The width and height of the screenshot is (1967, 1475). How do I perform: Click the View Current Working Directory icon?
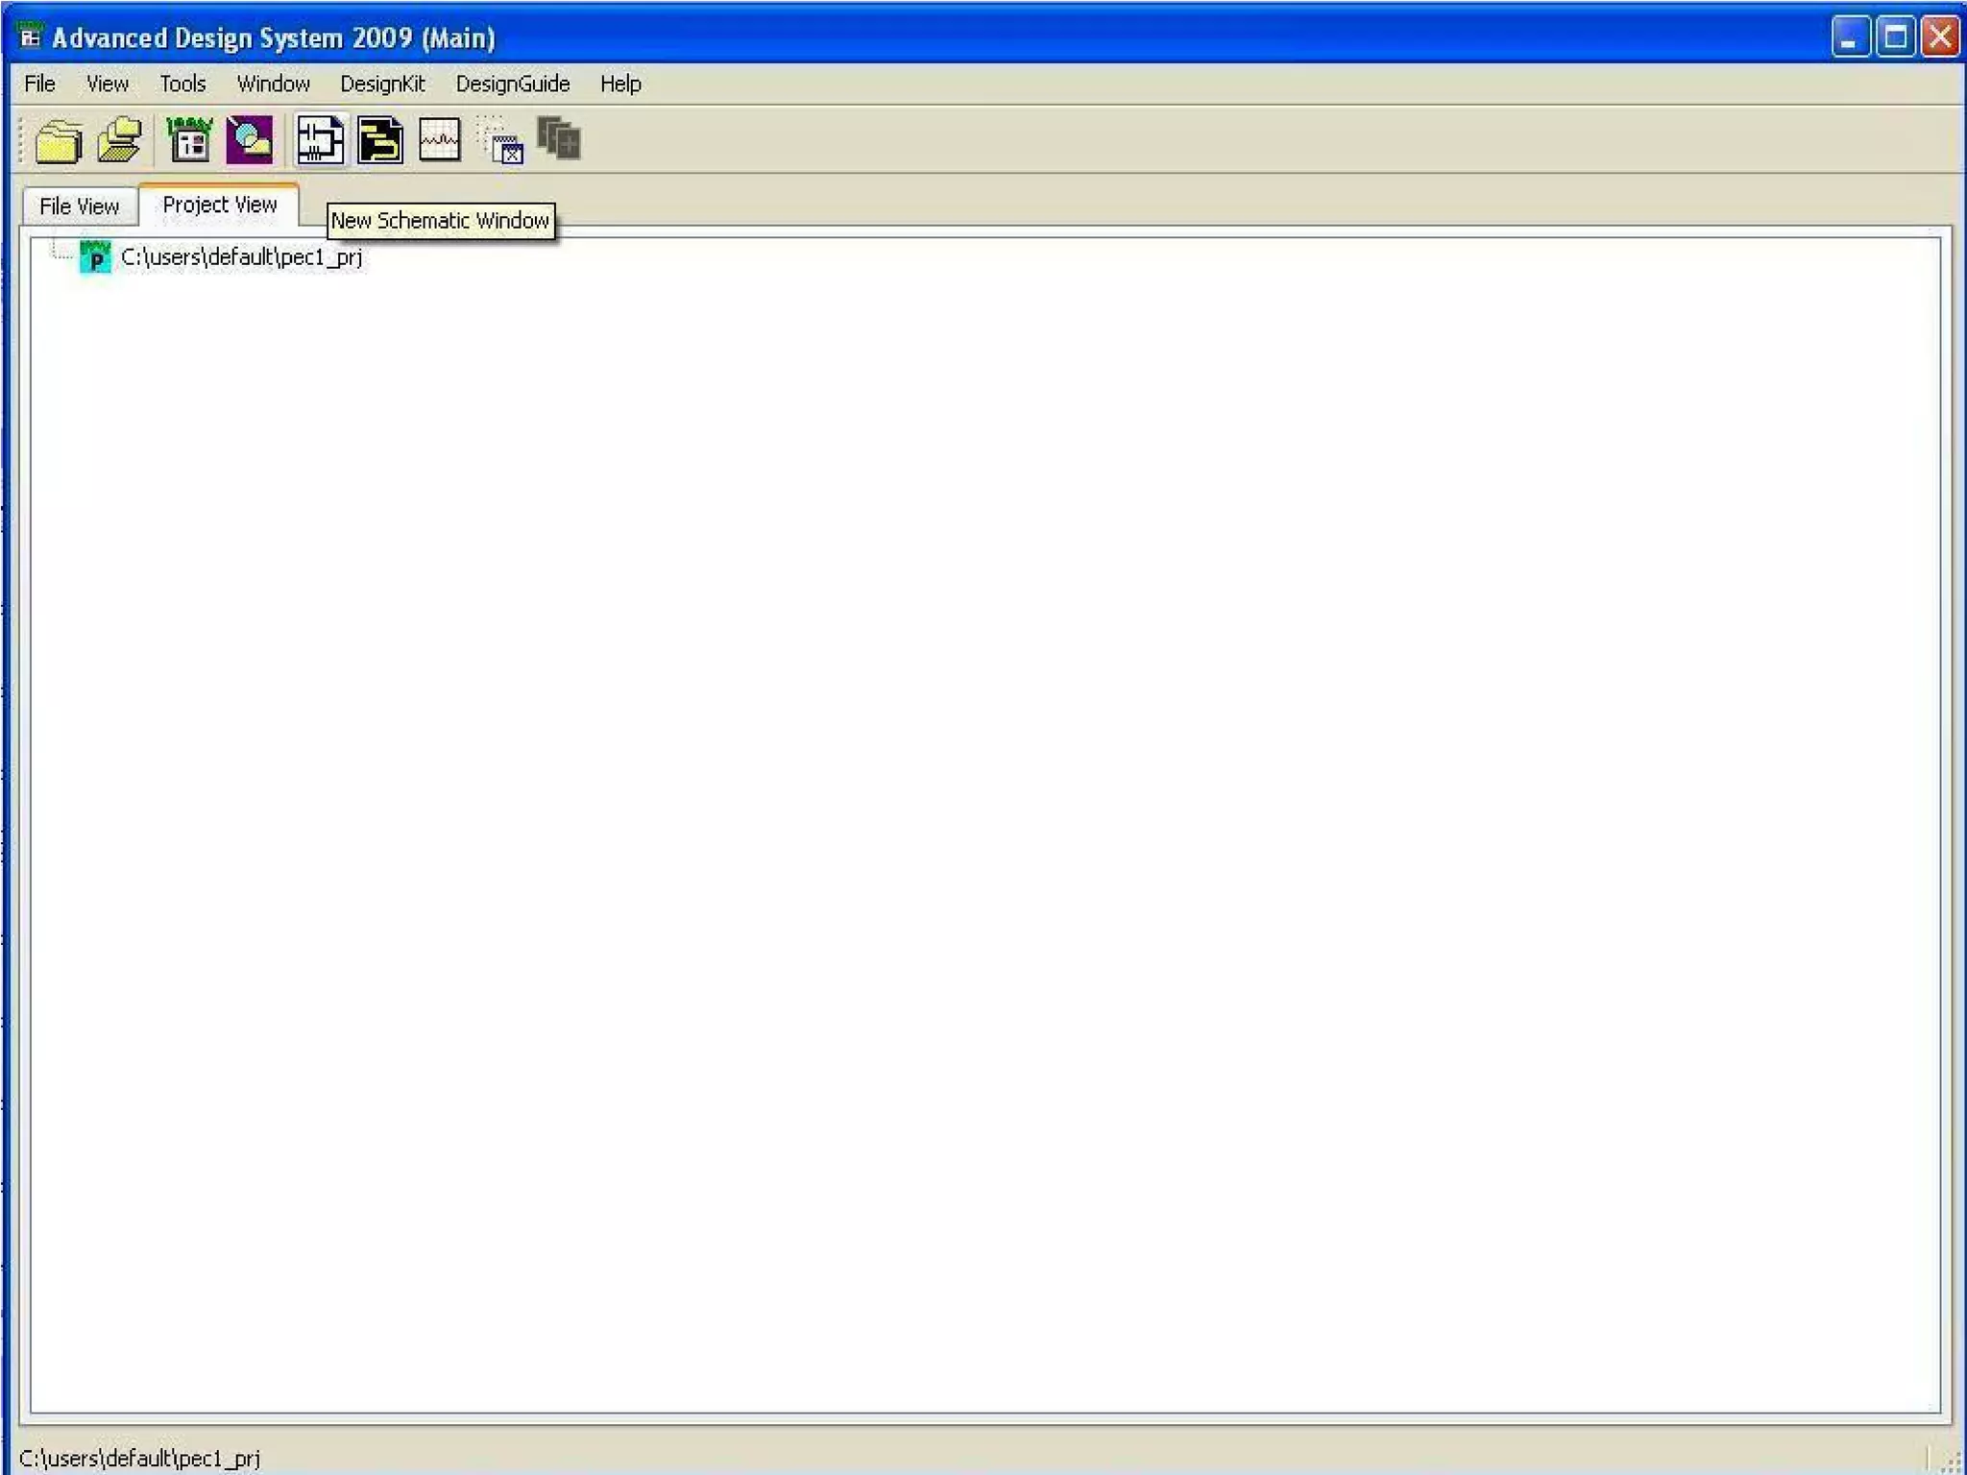click(x=119, y=141)
